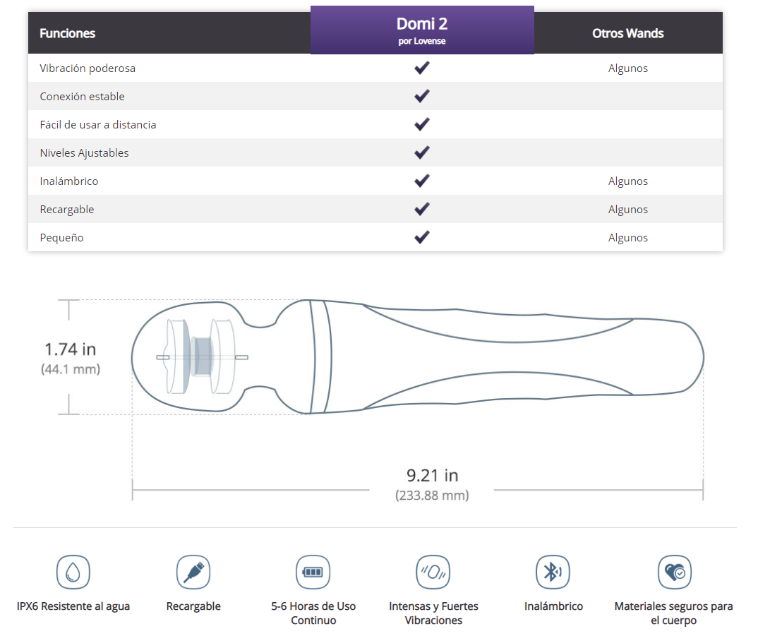Click the 1.74 in width measurement
Screen dimensions: 758x636
point(71,349)
